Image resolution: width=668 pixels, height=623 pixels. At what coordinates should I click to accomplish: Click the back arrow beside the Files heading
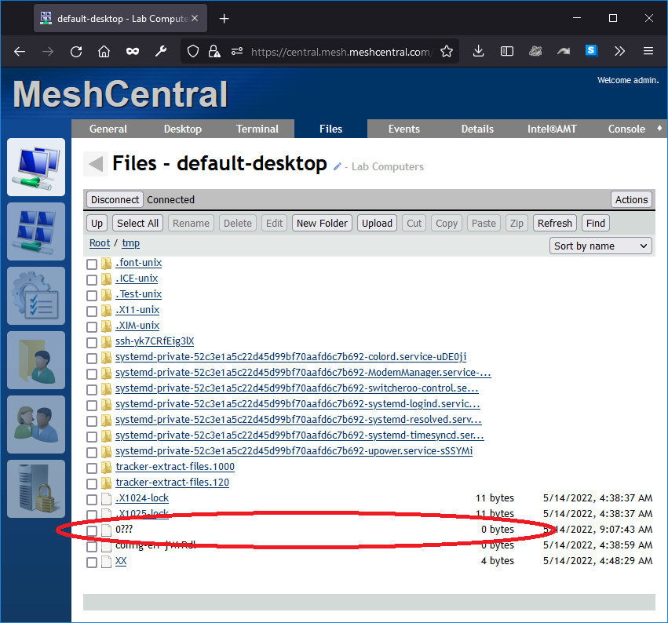96,163
